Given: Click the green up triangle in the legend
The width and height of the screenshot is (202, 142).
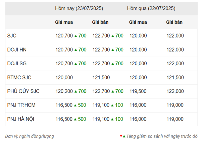Looking at the screenshot, I should pyautogui.click(x=124, y=136).
